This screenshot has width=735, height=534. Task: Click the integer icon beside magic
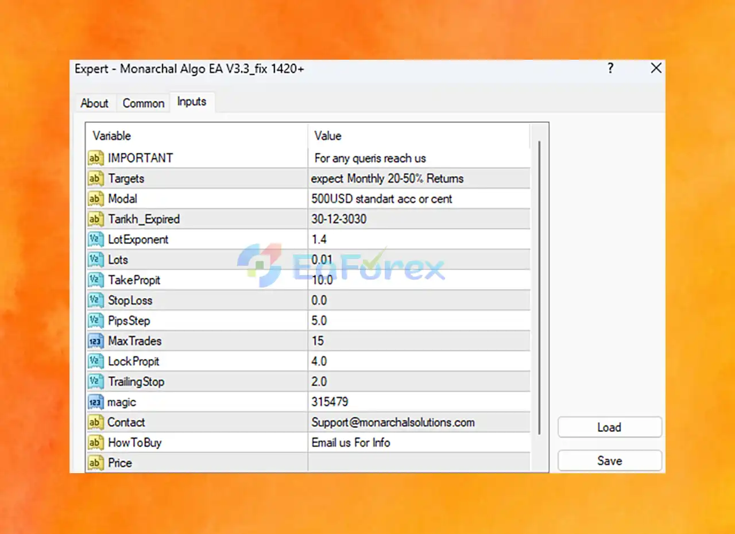pos(95,402)
